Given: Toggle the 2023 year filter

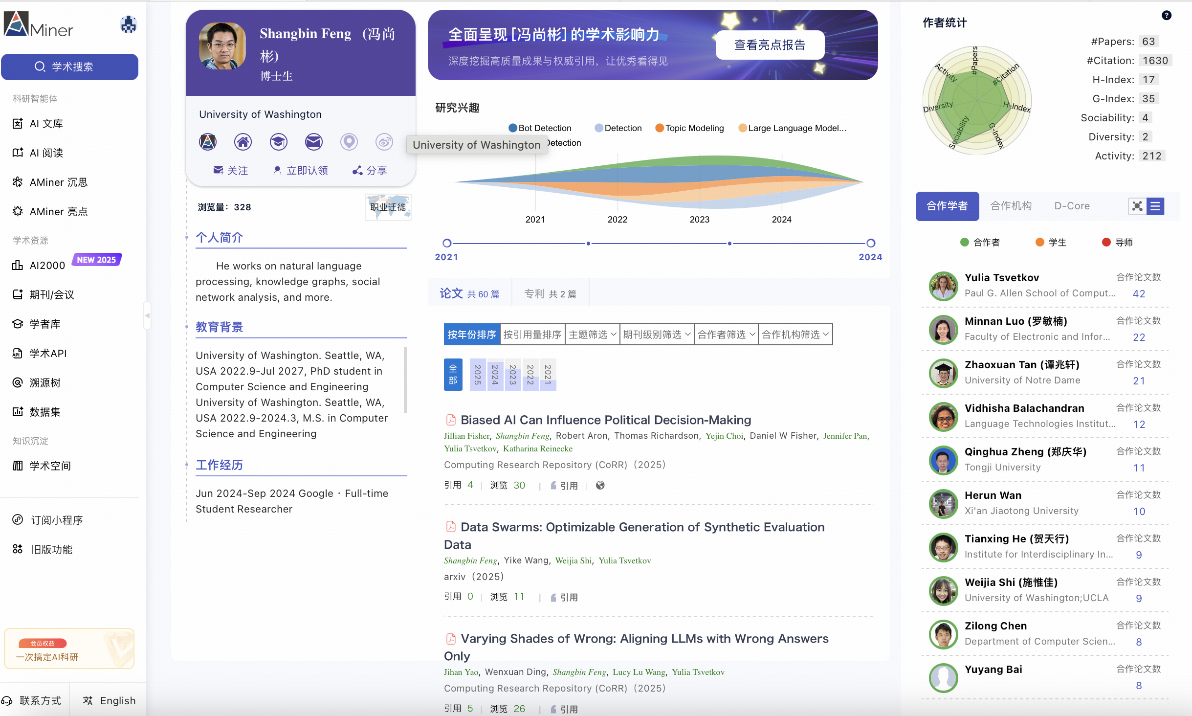Looking at the screenshot, I should coord(513,374).
